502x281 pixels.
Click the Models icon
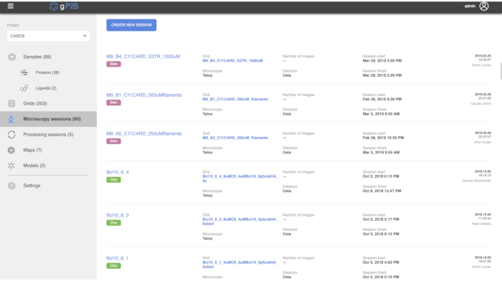tap(11, 166)
